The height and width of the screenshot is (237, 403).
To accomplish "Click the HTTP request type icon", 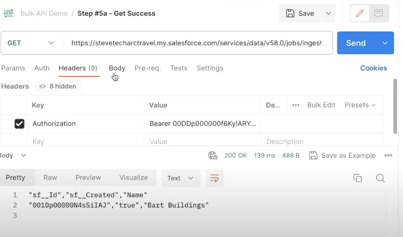I will [x=8, y=13].
